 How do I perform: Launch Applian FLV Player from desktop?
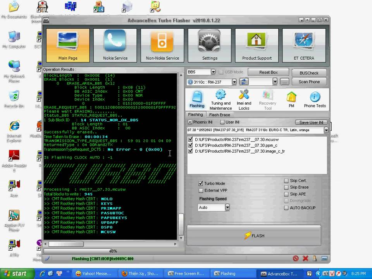point(14,220)
